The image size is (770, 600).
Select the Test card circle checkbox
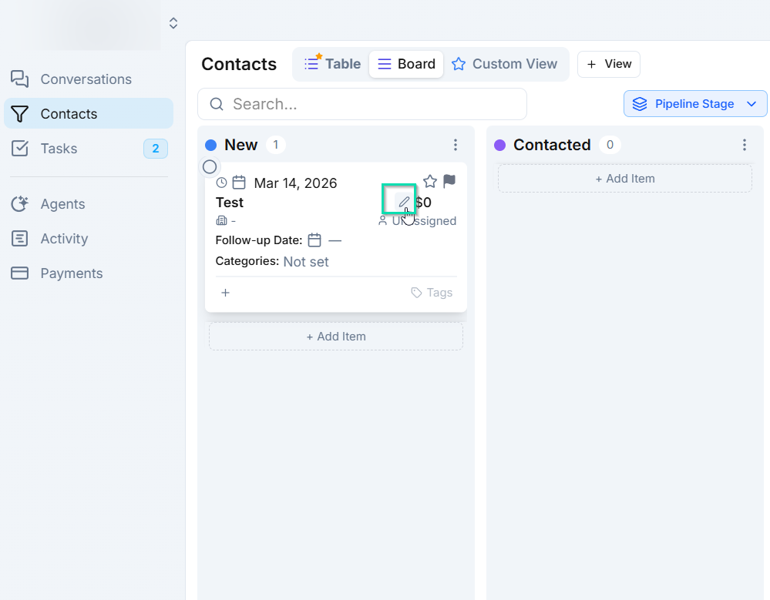pyautogui.click(x=210, y=167)
